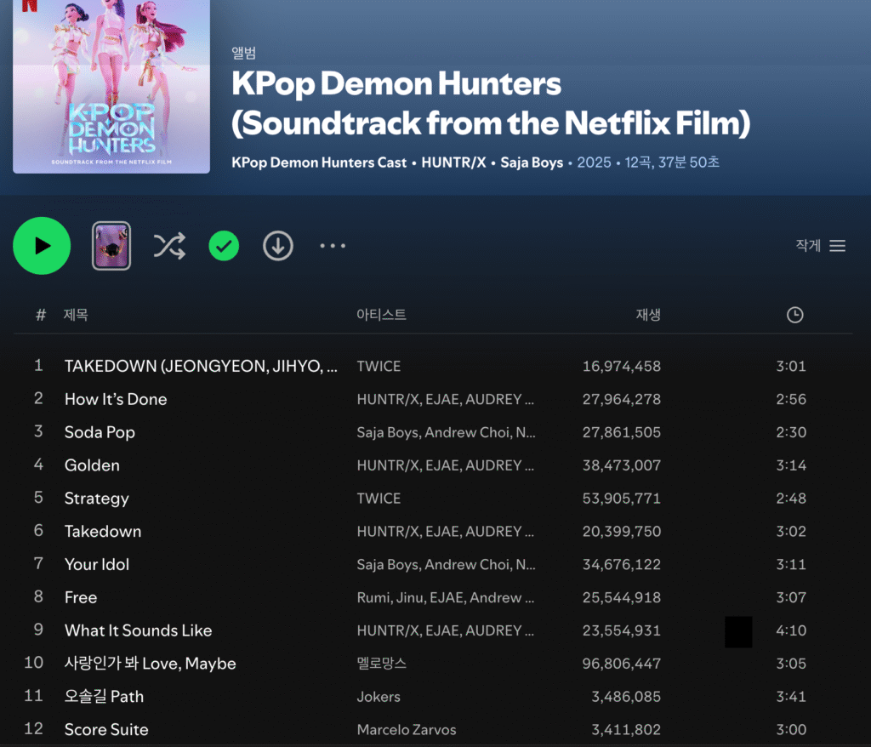Click the # column header
This screenshot has height=747, width=871.
click(x=41, y=315)
